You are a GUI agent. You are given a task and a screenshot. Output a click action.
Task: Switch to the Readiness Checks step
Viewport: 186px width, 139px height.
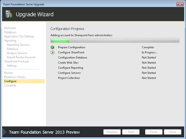(15, 77)
